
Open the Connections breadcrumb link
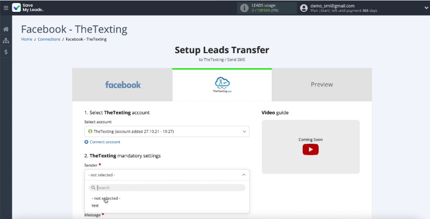49,39
